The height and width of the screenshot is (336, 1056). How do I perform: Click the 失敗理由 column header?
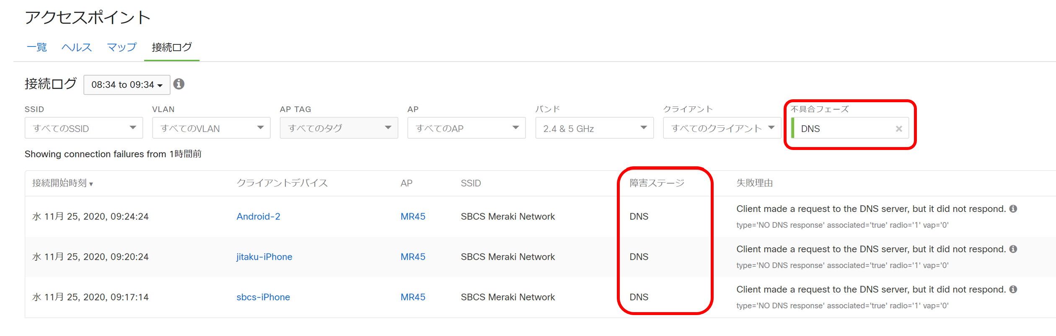(x=754, y=183)
